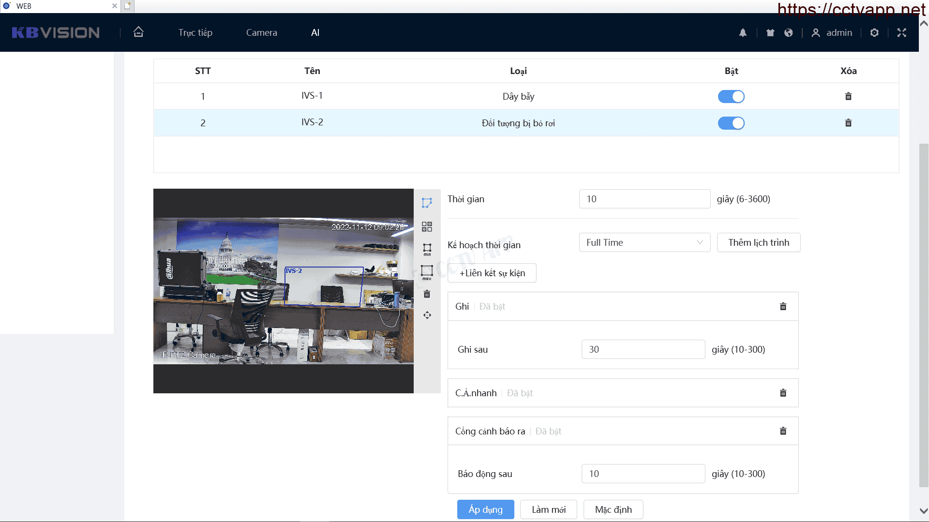
Task: Open the +Liên kết sự kiện linkage menu
Action: [492, 273]
